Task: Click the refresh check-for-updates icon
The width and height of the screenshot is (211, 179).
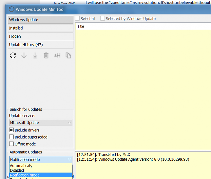Action: click(x=13, y=55)
